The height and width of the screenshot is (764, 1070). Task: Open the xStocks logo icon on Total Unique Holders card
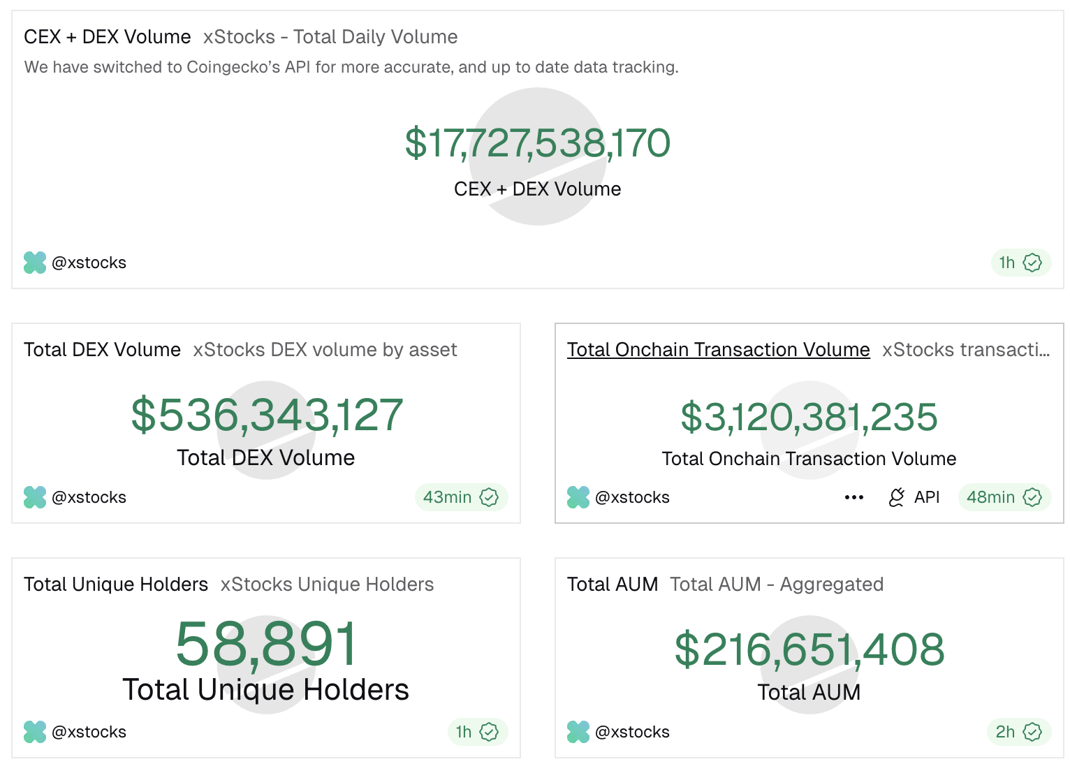tap(34, 732)
